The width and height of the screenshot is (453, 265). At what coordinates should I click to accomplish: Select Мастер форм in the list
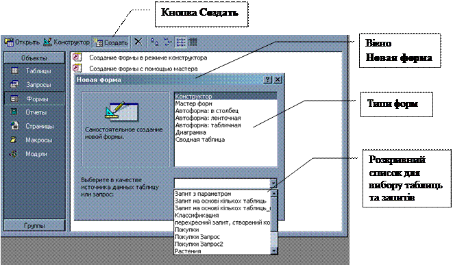[225, 103]
